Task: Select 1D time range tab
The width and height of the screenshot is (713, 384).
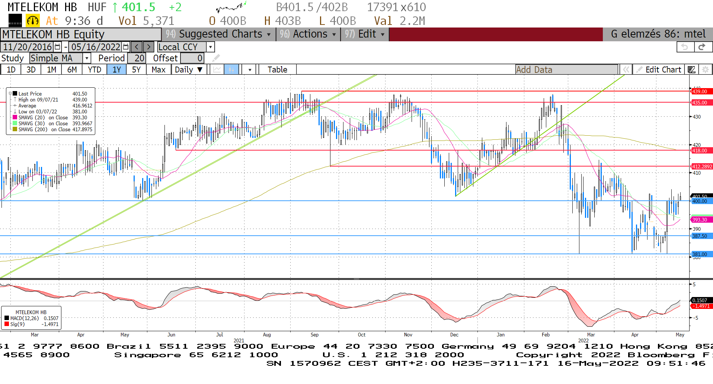Action: (11, 70)
